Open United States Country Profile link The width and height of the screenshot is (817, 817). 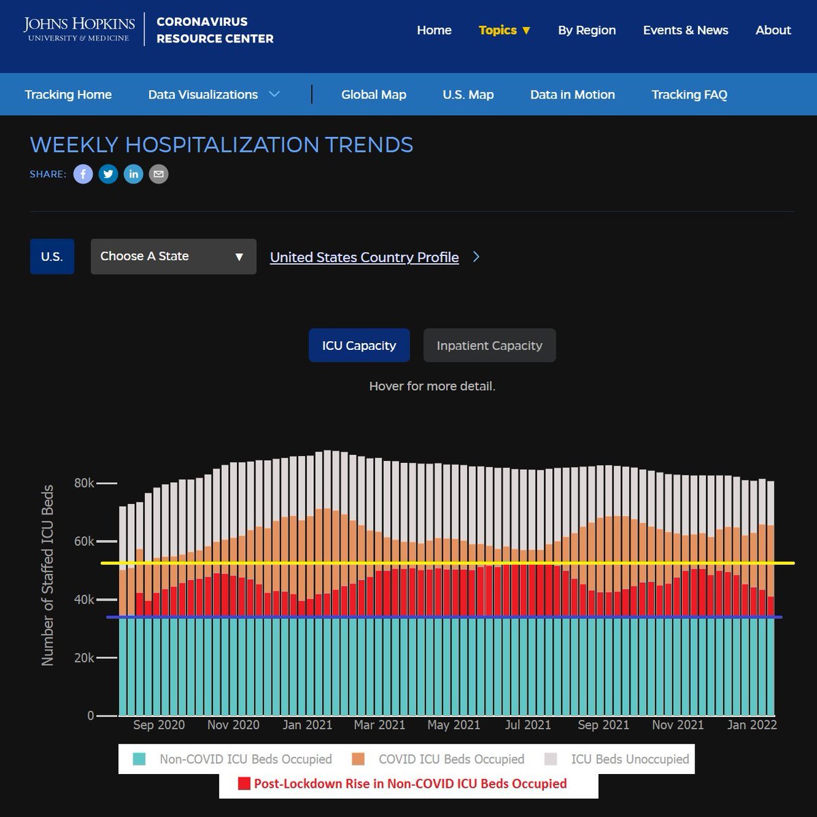[364, 257]
